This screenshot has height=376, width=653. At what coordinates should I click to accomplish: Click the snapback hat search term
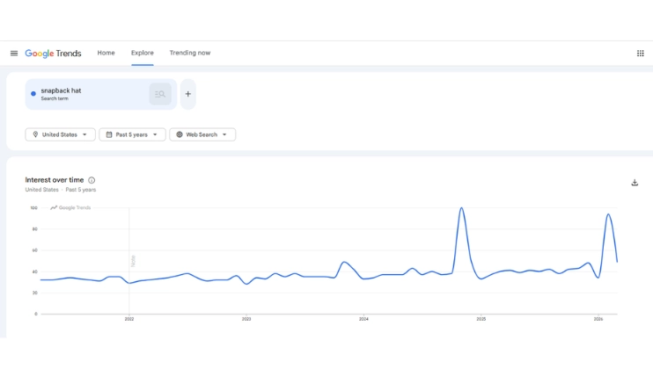61,90
